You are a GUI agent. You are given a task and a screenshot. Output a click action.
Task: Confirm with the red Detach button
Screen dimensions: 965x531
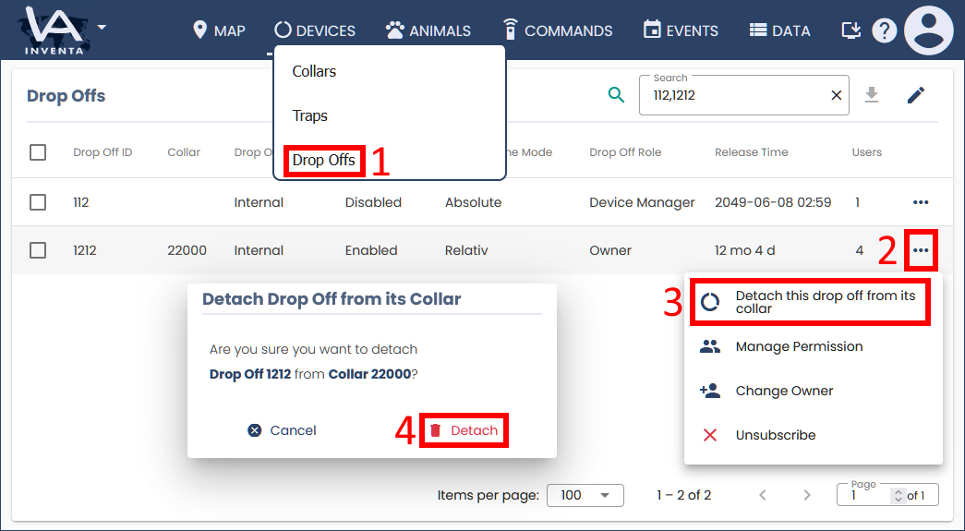coord(464,430)
